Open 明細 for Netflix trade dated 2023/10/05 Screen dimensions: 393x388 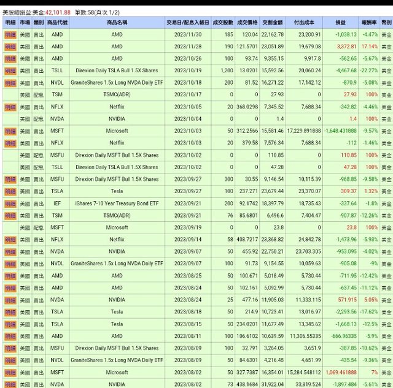coord(10,107)
